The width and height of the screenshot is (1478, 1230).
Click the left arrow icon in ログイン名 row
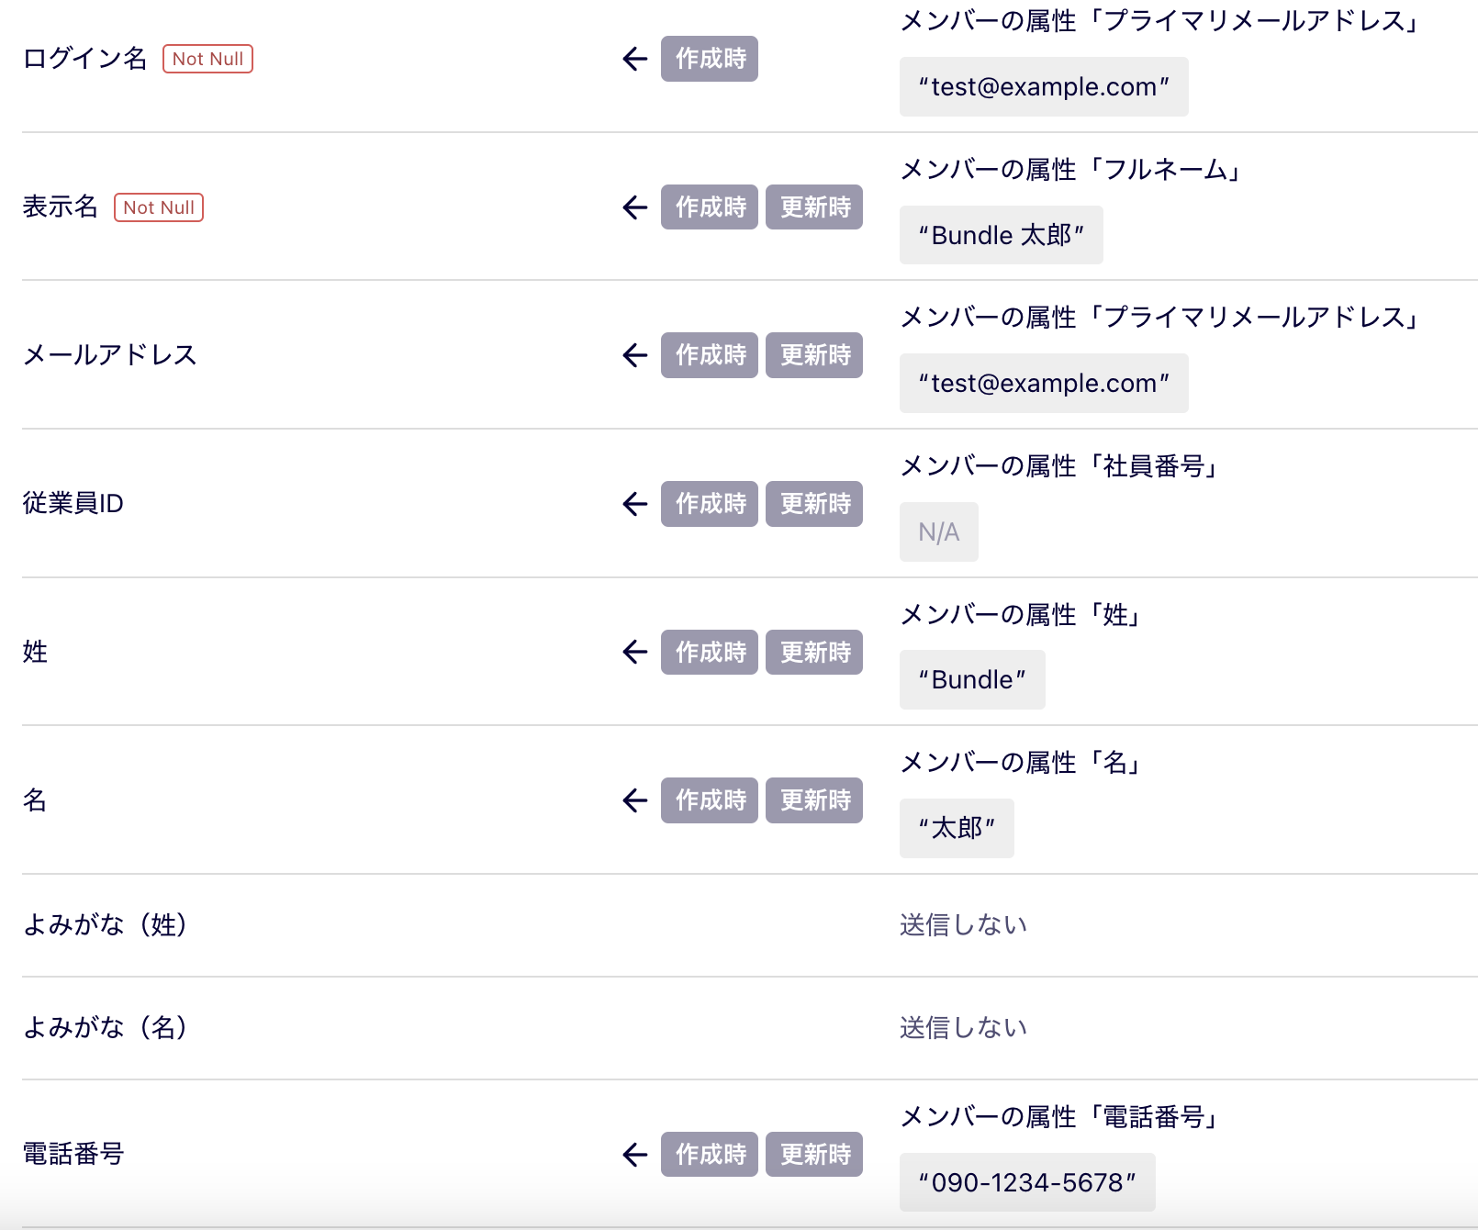pyautogui.click(x=634, y=60)
